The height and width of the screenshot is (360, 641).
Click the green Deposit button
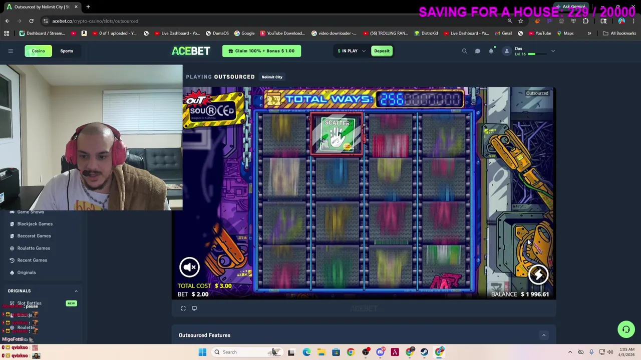click(382, 51)
